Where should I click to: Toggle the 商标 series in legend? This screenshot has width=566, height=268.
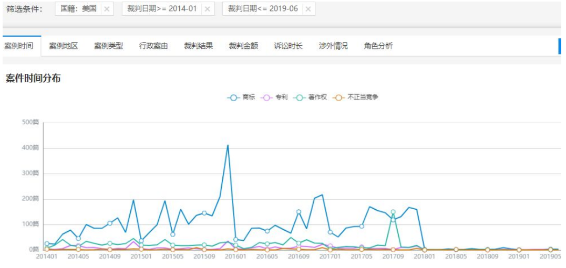pyautogui.click(x=241, y=97)
